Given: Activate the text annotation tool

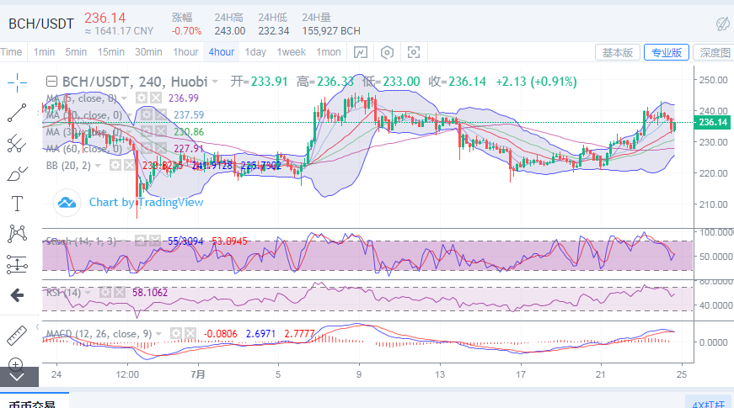Looking at the screenshot, I should click(18, 203).
